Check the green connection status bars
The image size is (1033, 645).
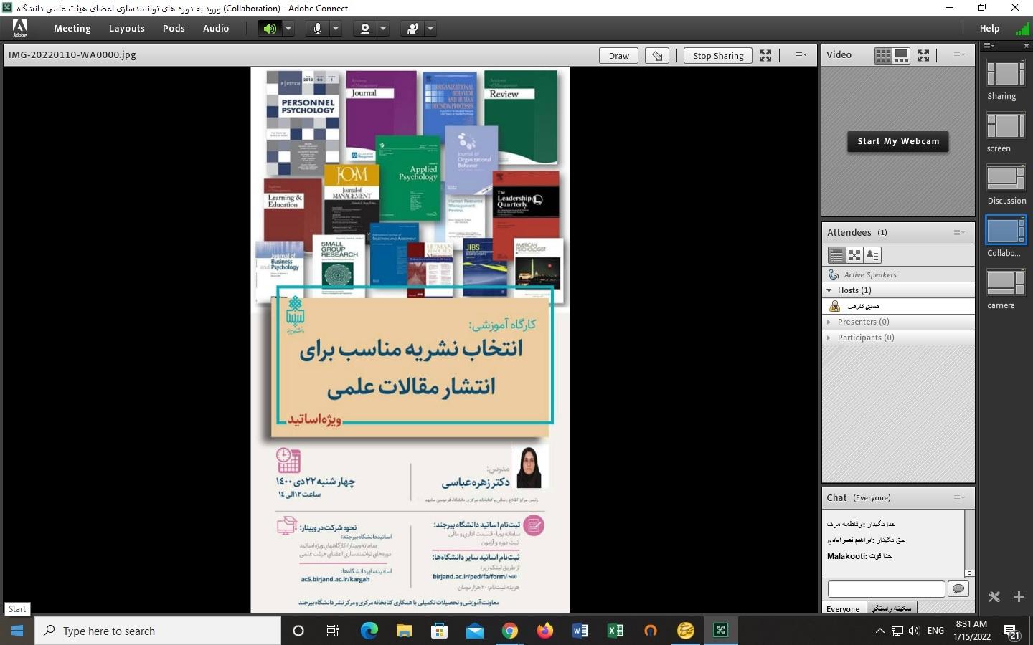coord(1022,29)
